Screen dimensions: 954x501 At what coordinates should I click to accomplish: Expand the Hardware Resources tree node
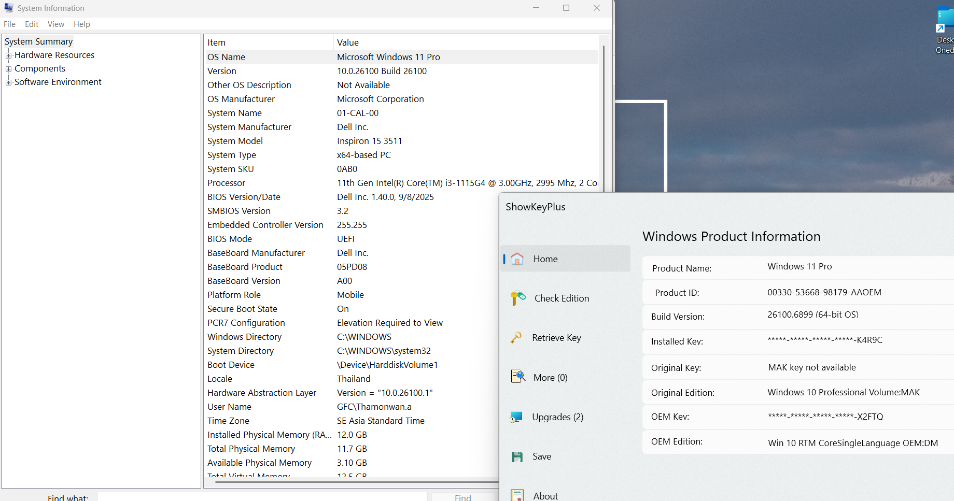pyautogui.click(x=8, y=55)
